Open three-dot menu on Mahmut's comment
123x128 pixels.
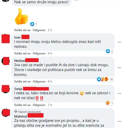pos(119,121)
